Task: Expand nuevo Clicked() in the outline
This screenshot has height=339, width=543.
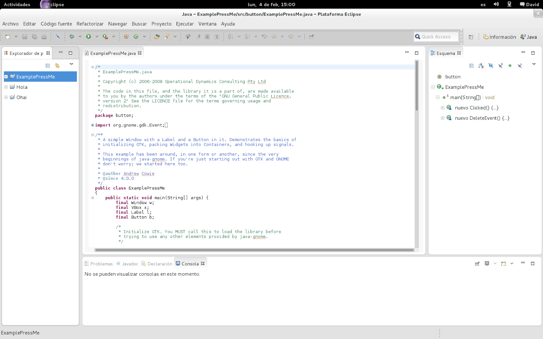Action: pyautogui.click(x=443, y=107)
